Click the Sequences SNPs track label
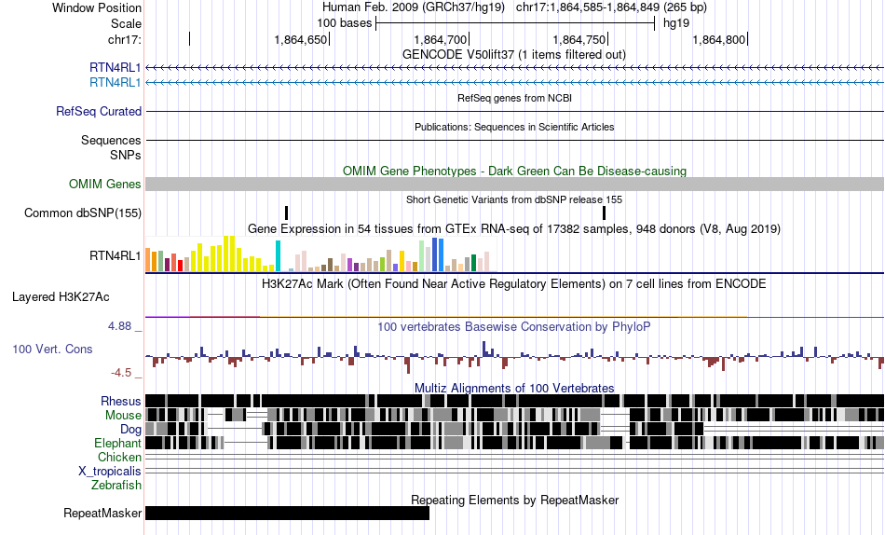The height and width of the screenshot is (535, 885). tap(111, 147)
